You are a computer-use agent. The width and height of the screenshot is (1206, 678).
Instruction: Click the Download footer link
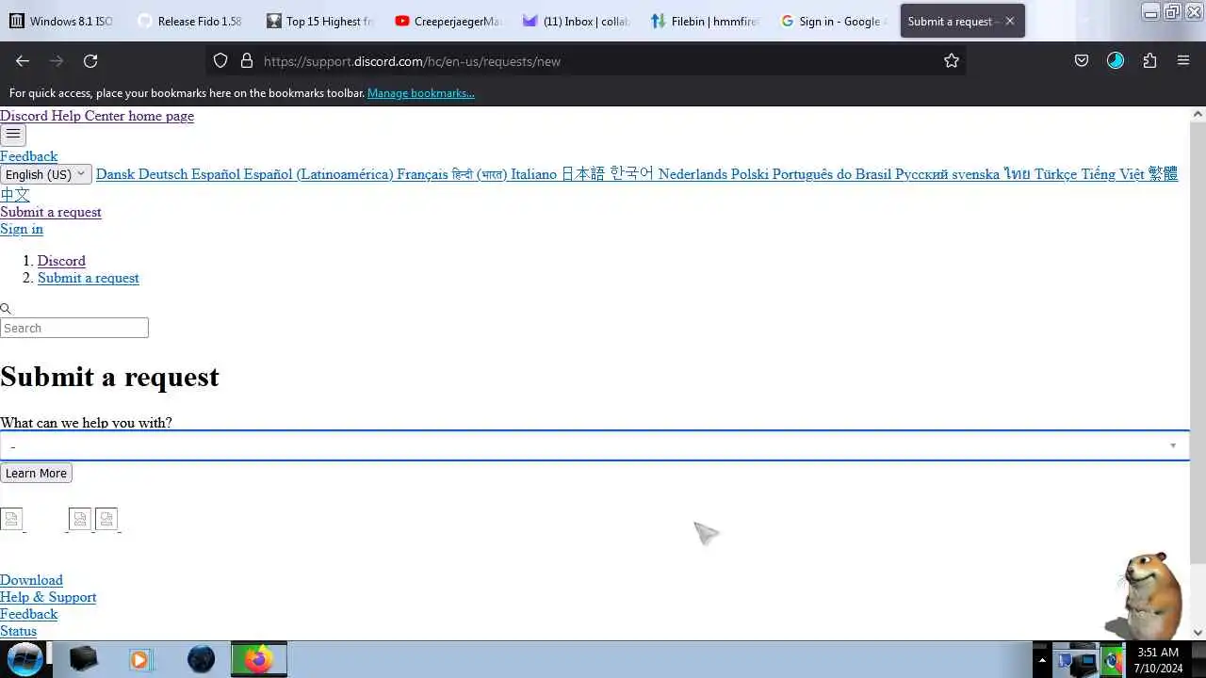(31, 580)
